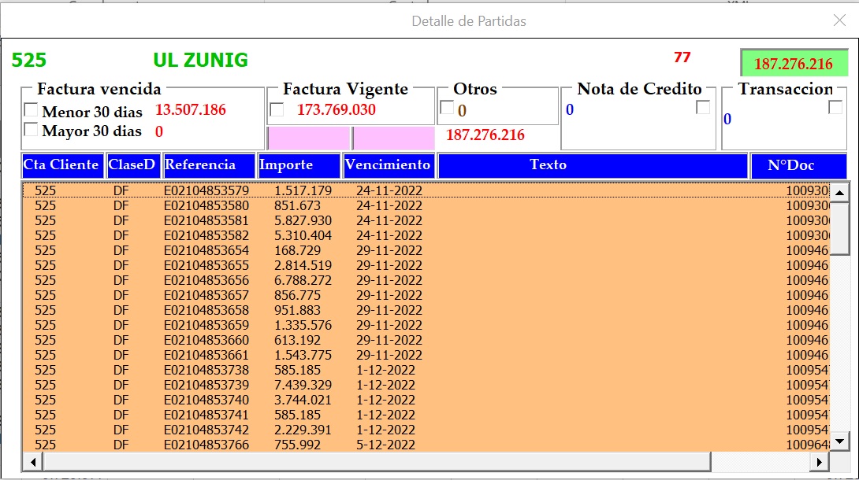
Task: Click the Importe column header
Action: (299, 165)
